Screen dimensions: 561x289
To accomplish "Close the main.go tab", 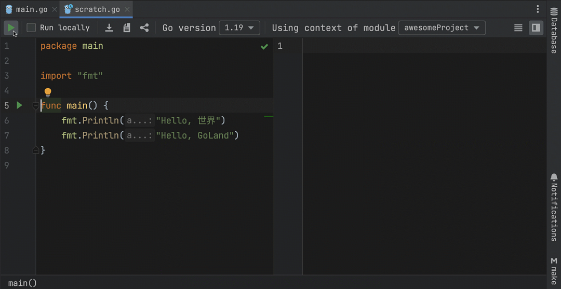I will coord(55,9).
